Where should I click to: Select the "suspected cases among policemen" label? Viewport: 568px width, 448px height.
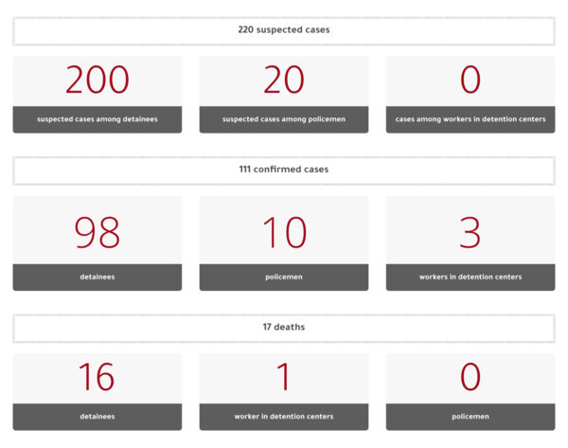click(284, 119)
